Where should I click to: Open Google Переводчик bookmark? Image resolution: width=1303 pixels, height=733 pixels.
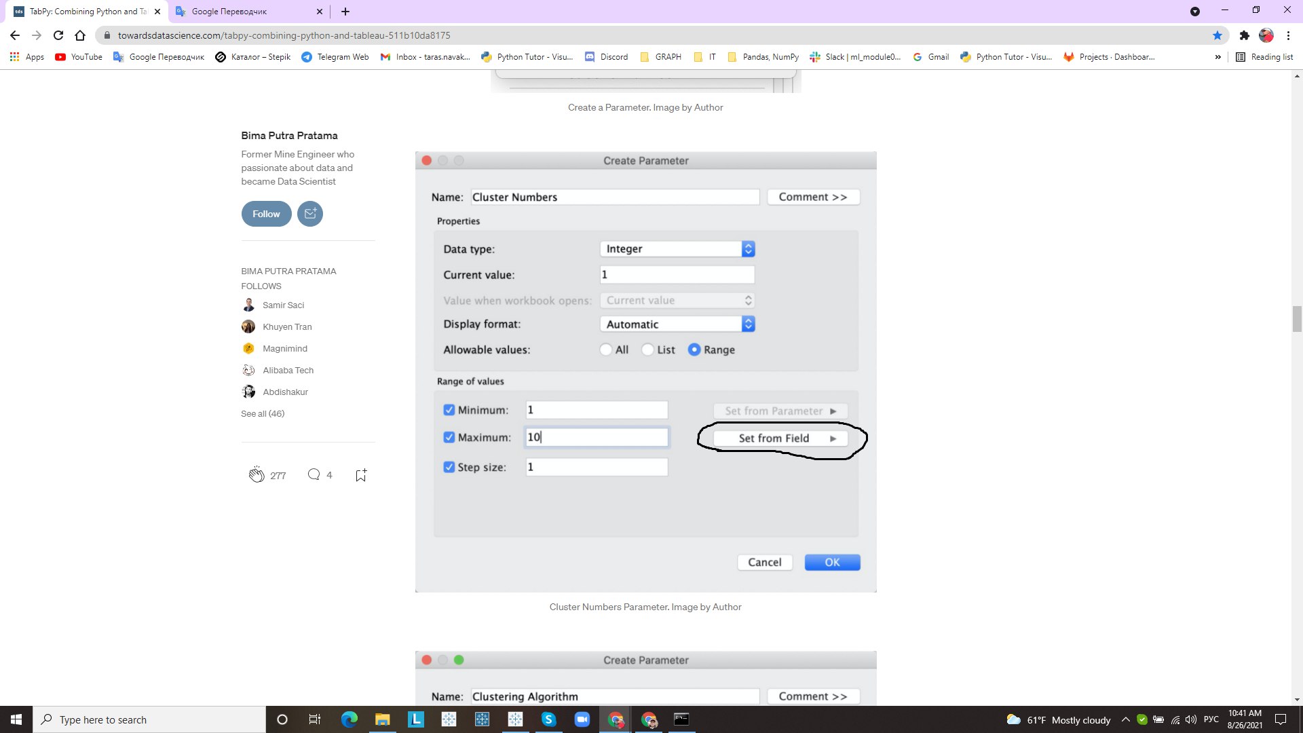pyautogui.click(x=159, y=57)
